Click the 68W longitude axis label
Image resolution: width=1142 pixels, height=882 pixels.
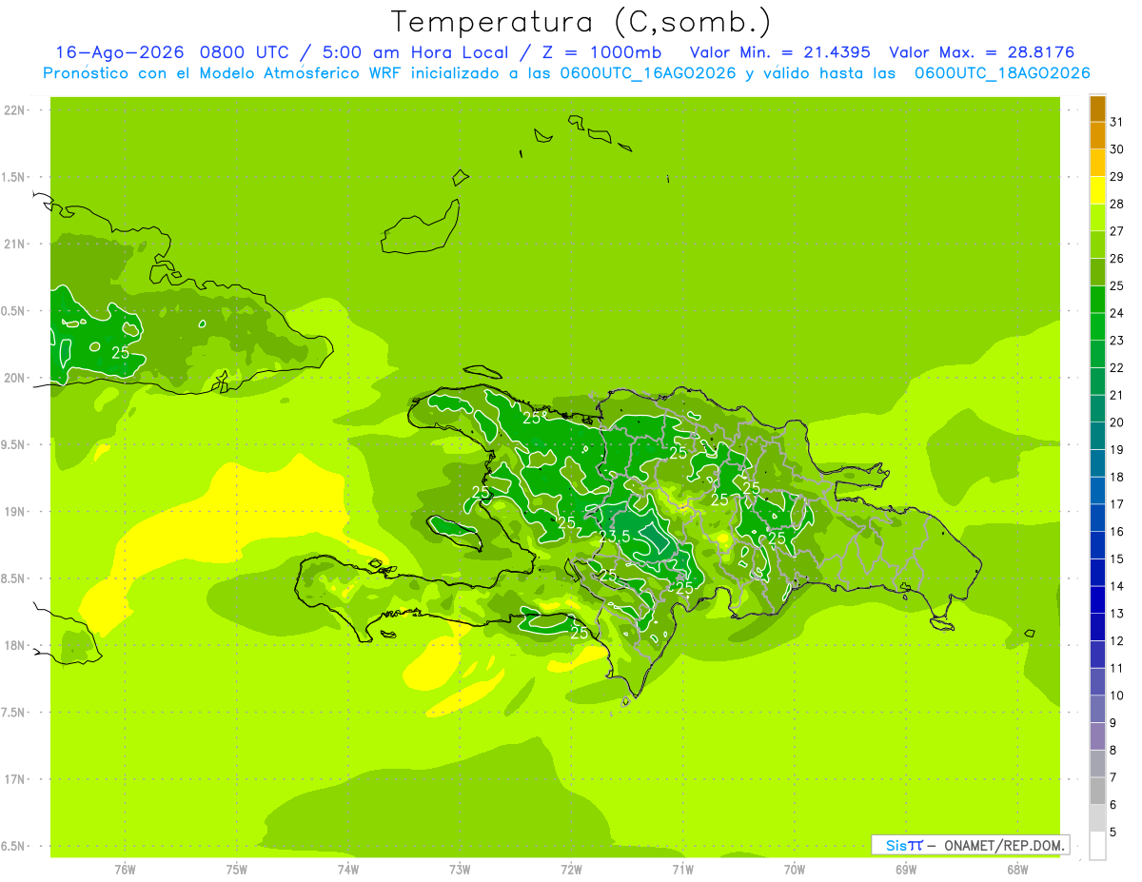coord(1017,870)
